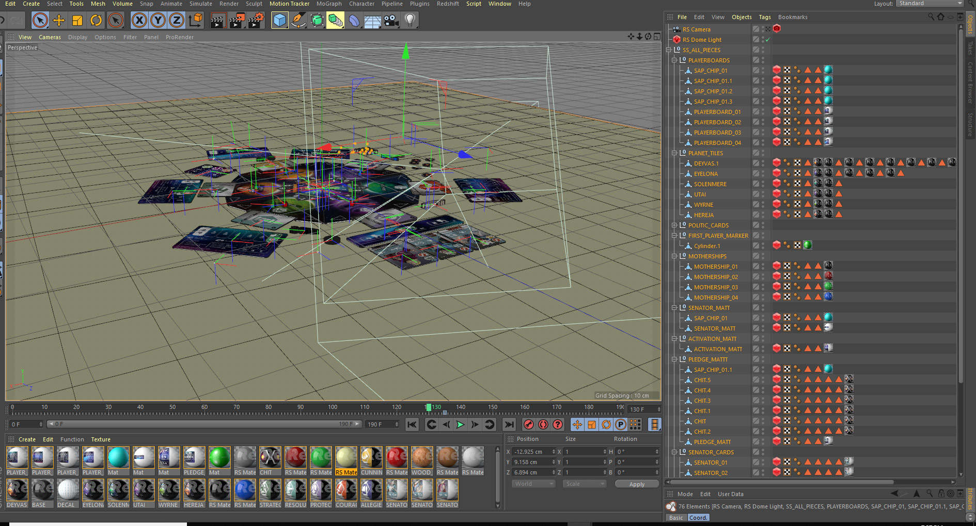
Task: Click the Render View clapperboard icon
Action: (218, 21)
